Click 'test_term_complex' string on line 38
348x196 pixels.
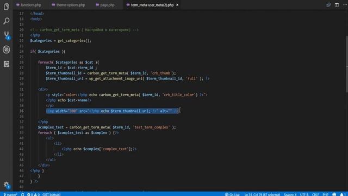(x=152, y=127)
